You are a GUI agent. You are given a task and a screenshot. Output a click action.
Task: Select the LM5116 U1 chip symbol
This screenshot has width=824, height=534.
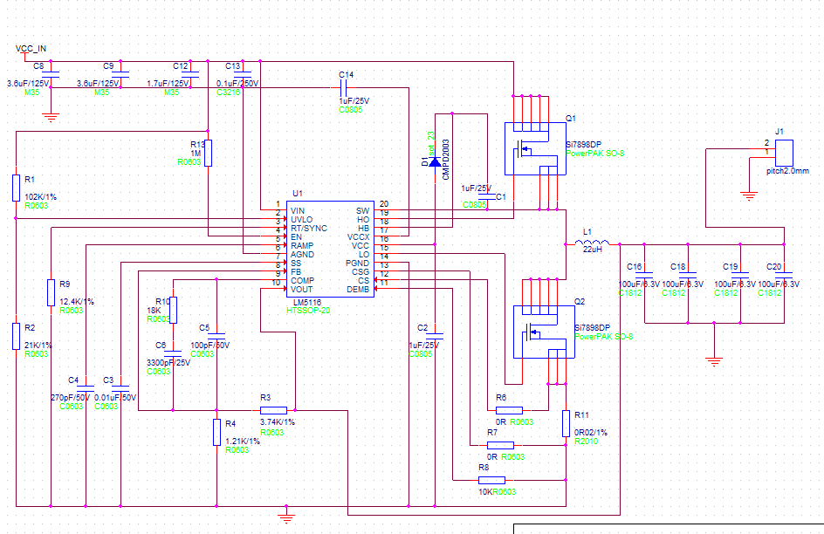[330, 249]
